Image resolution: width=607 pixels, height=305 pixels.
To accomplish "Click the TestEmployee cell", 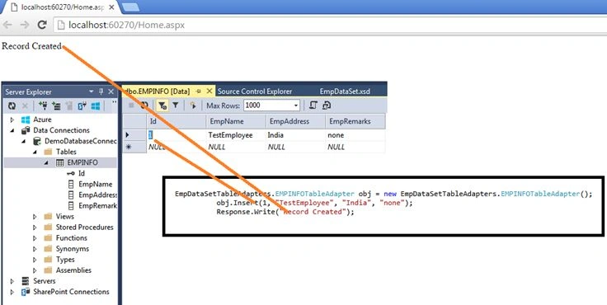I will (x=236, y=135).
